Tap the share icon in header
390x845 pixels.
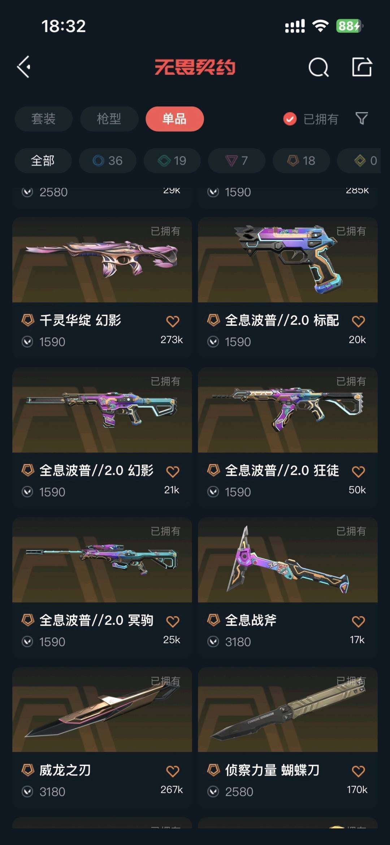tap(362, 67)
